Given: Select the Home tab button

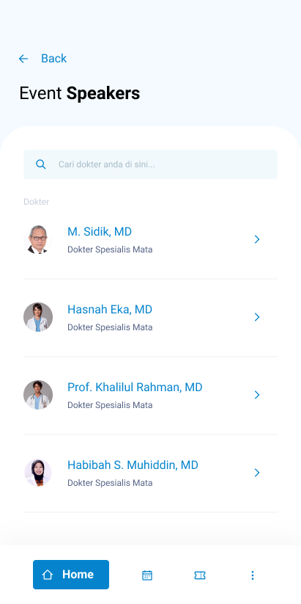Looking at the screenshot, I should coord(71,575).
